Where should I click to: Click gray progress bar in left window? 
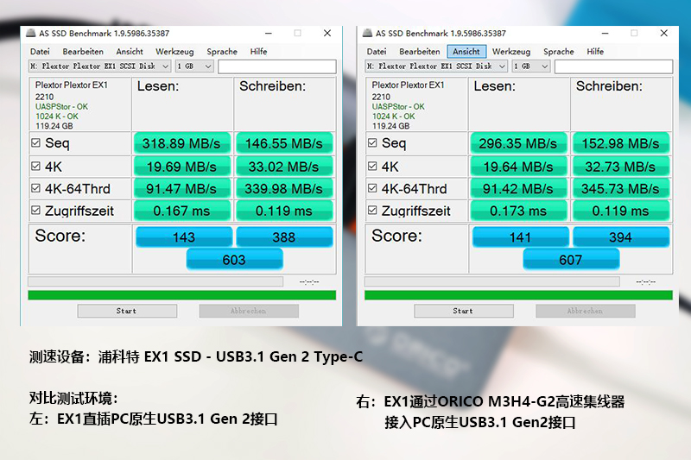(x=155, y=281)
